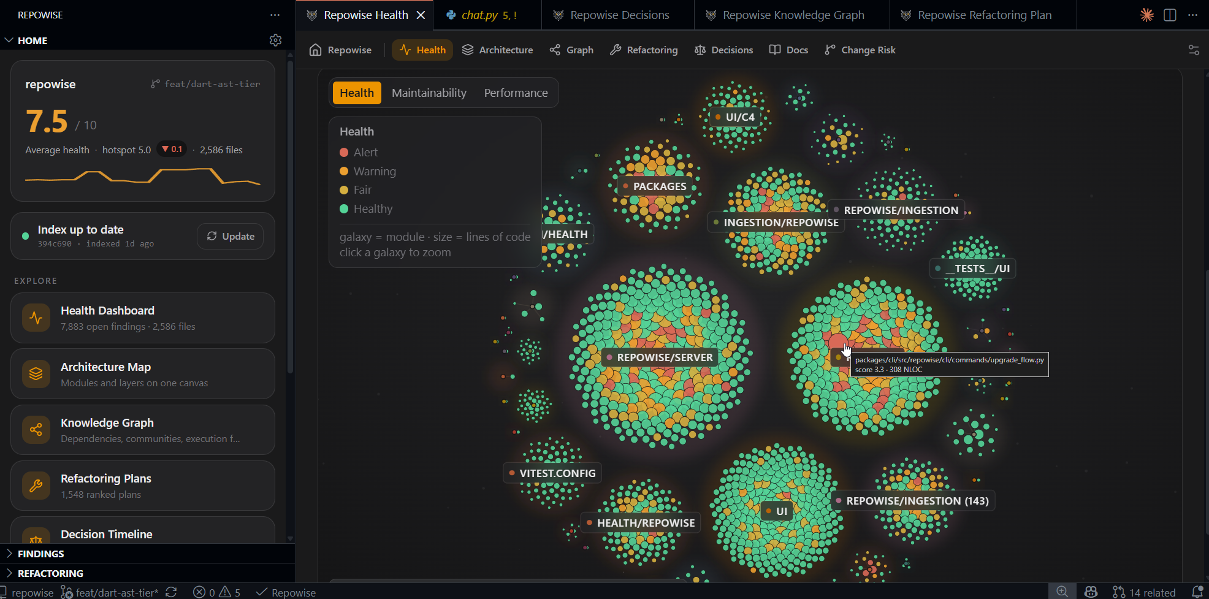Click the Health Dashboard pulse icon
Viewport: 1209px width, 599px height.
tap(36, 318)
